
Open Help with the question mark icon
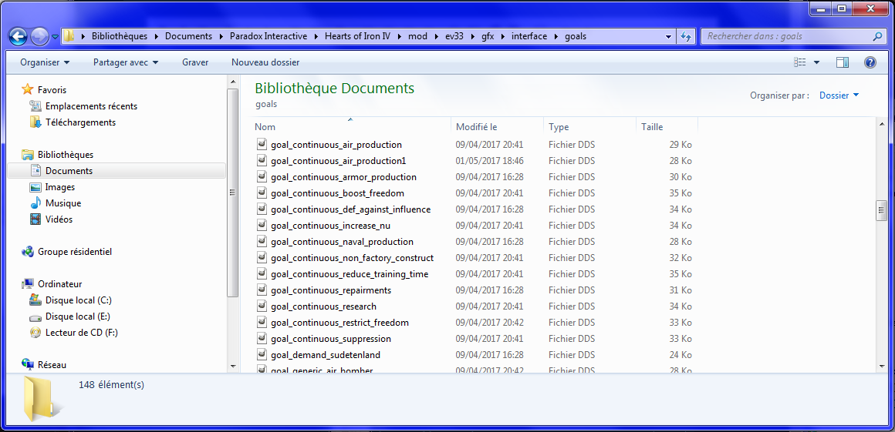tap(870, 62)
